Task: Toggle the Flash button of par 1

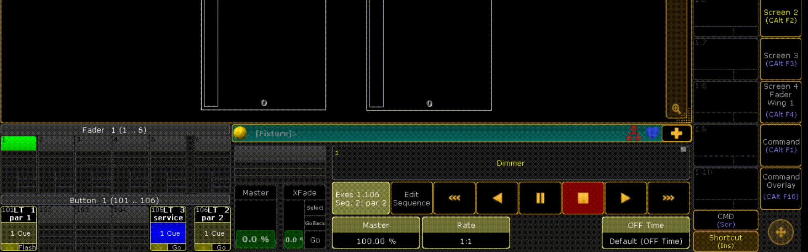Action: (27, 247)
